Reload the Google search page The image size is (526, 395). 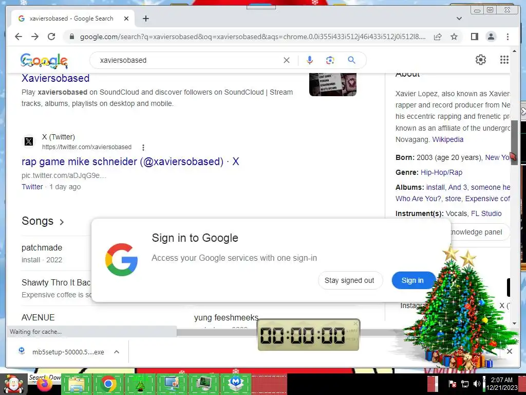(x=51, y=37)
